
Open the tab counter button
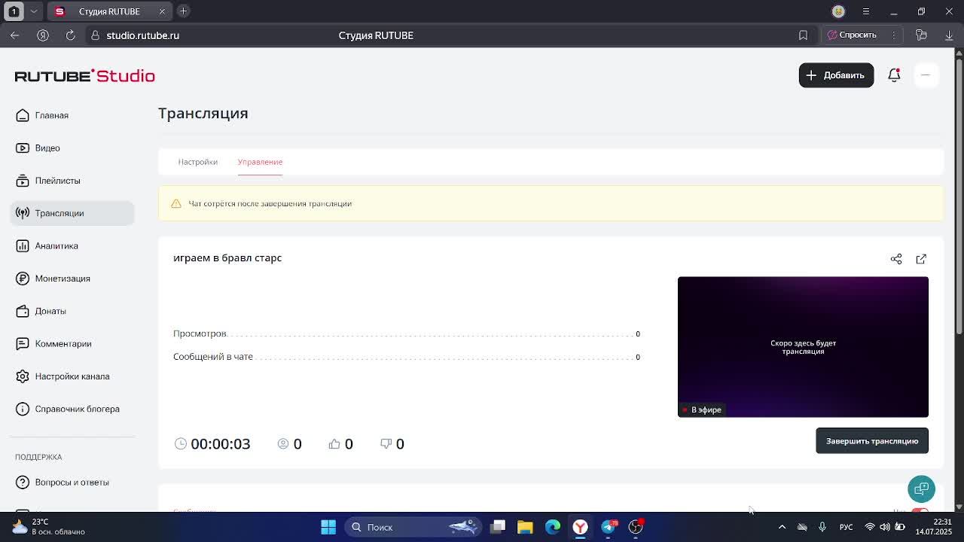[14, 11]
